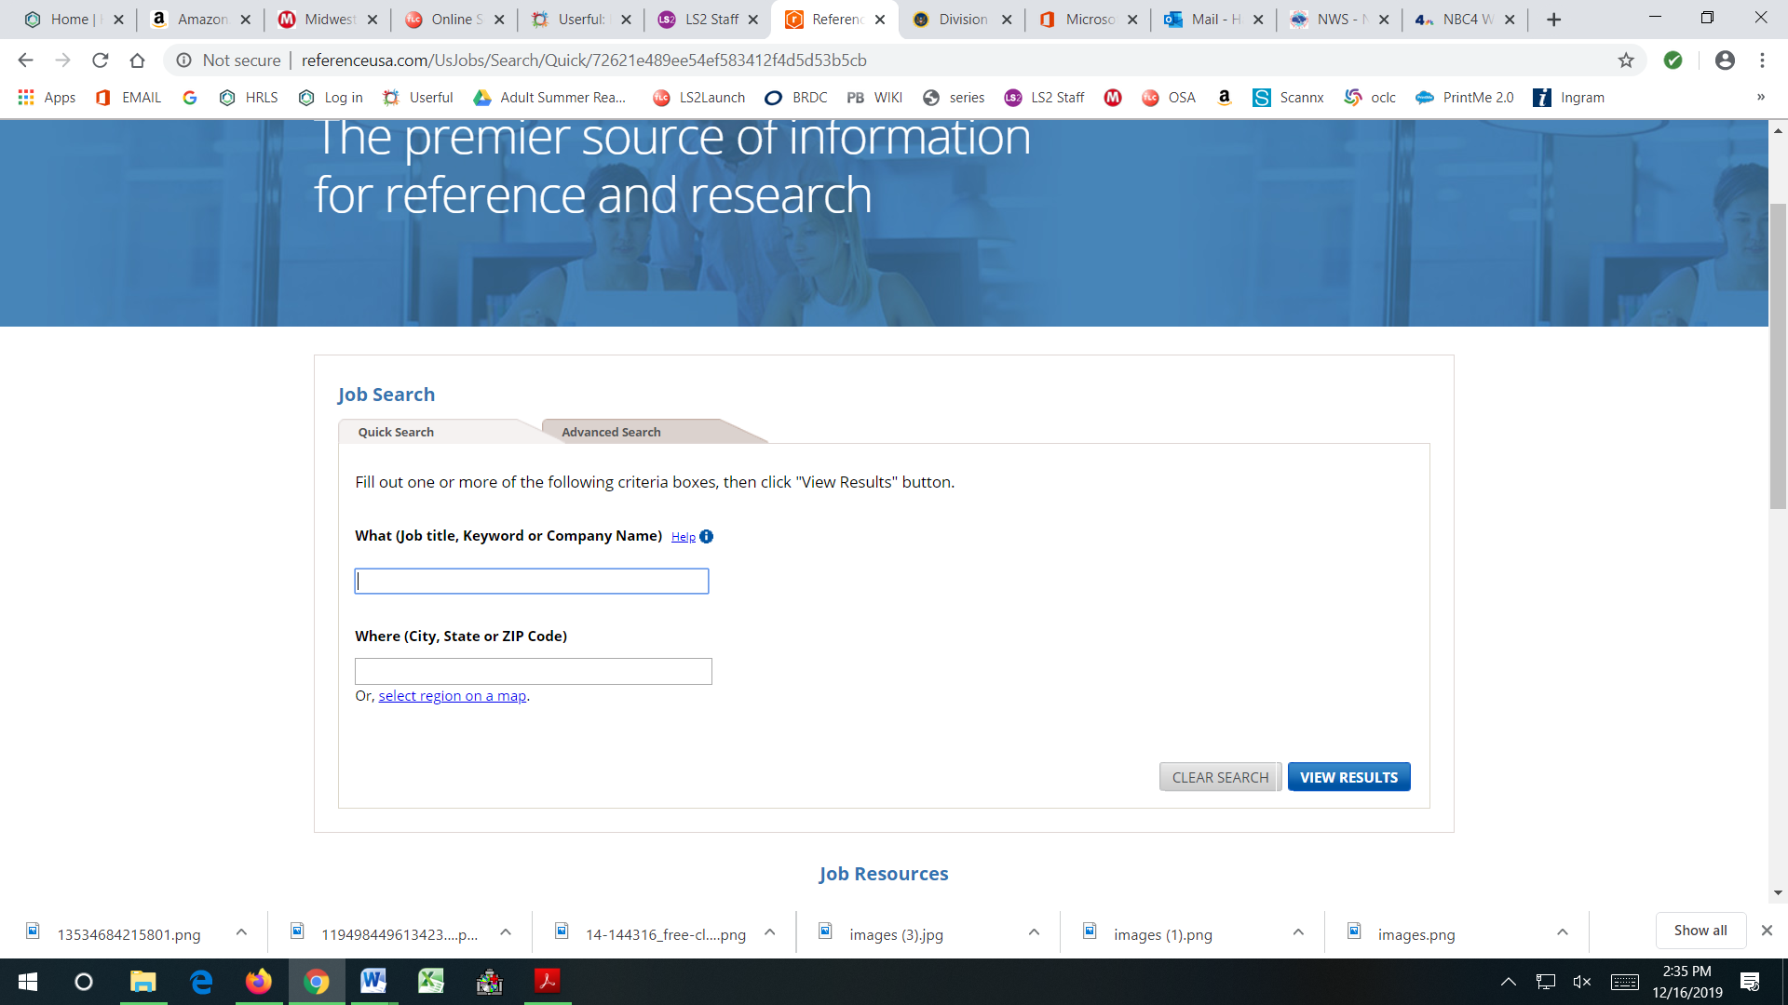
Task: Bookmark this page with star icon
Action: [x=1626, y=60]
